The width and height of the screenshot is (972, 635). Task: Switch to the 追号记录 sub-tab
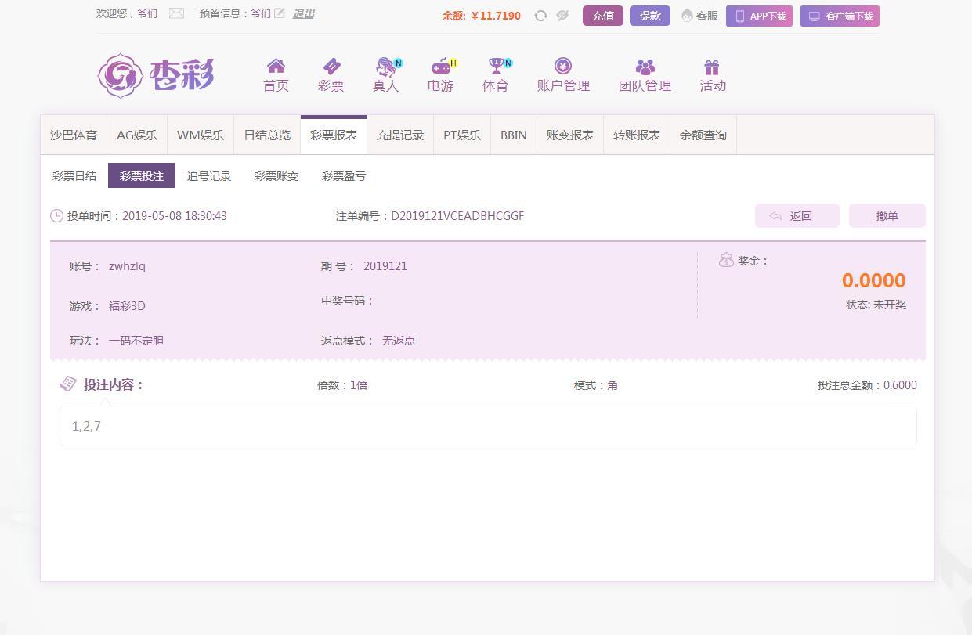click(x=209, y=176)
